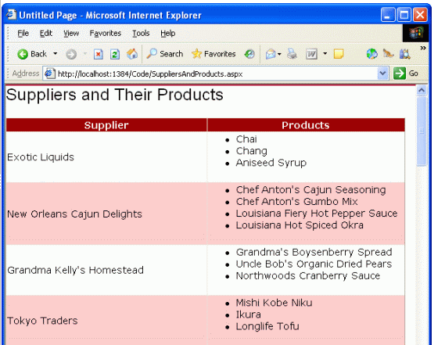Click the greyed Forward arrow icon
The width and height of the screenshot is (445, 345).
coord(71,54)
